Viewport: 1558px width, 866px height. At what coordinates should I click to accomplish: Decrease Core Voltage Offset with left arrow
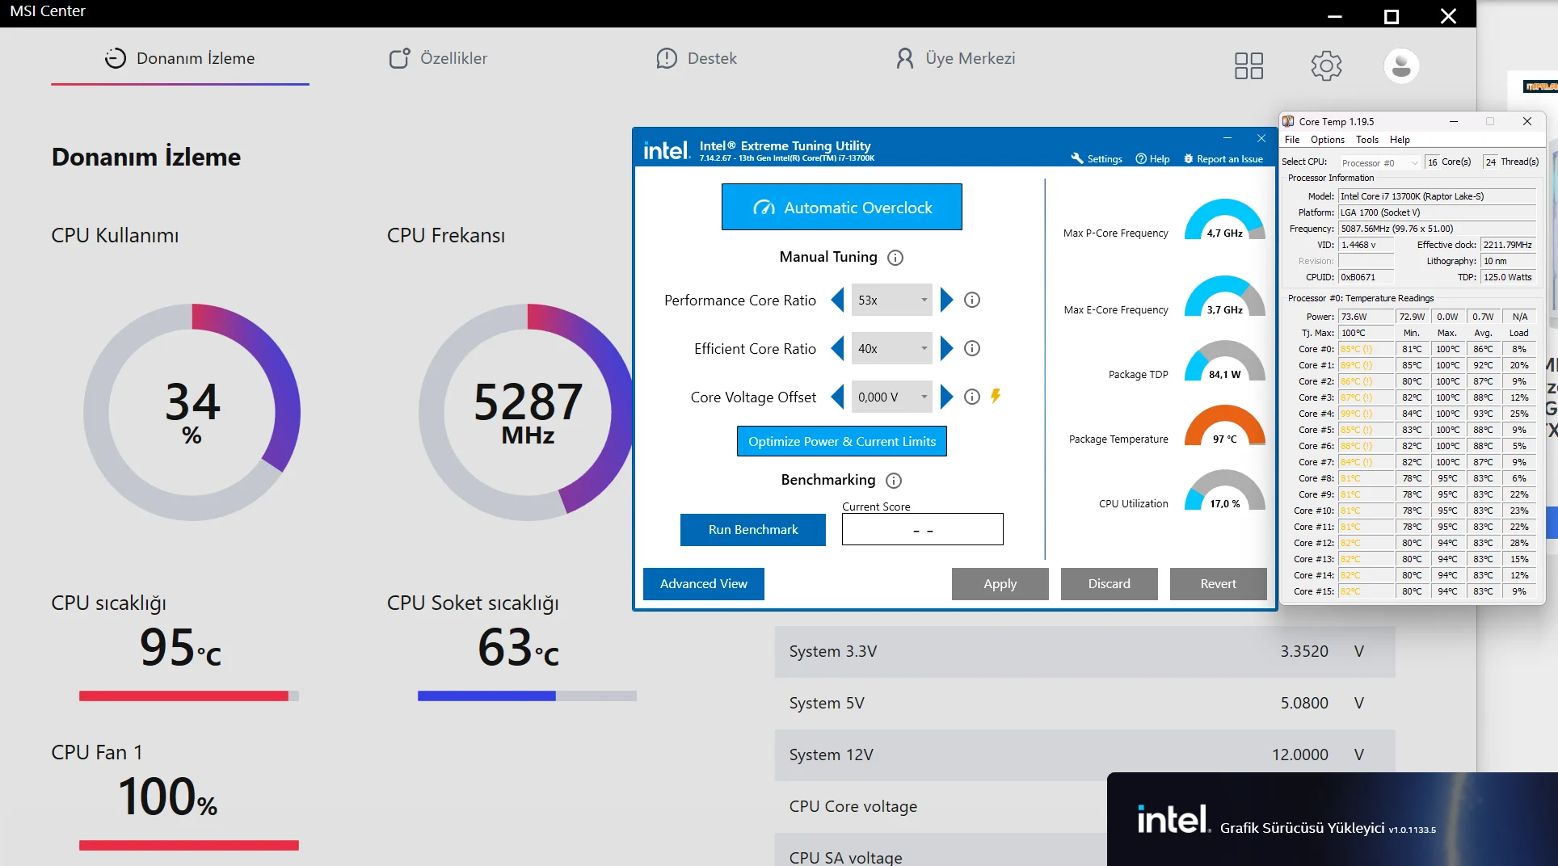(837, 397)
